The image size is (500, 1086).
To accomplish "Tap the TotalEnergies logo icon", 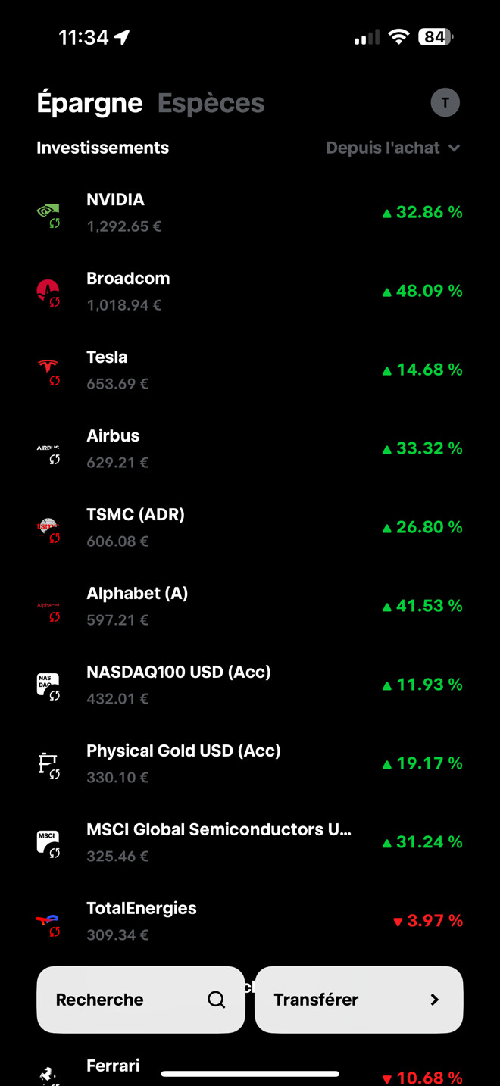I will (48, 922).
